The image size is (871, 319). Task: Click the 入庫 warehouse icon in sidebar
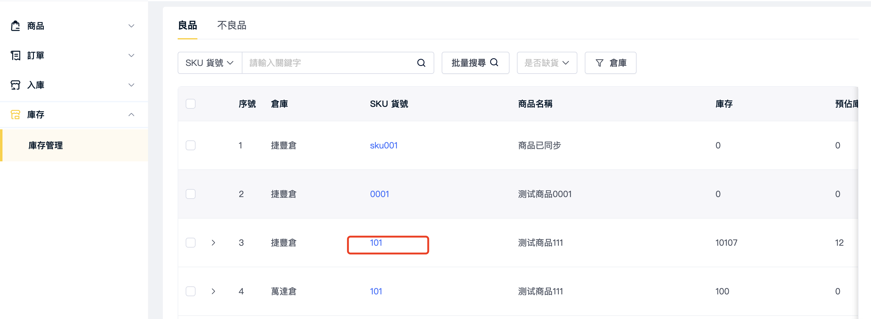(x=15, y=85)
